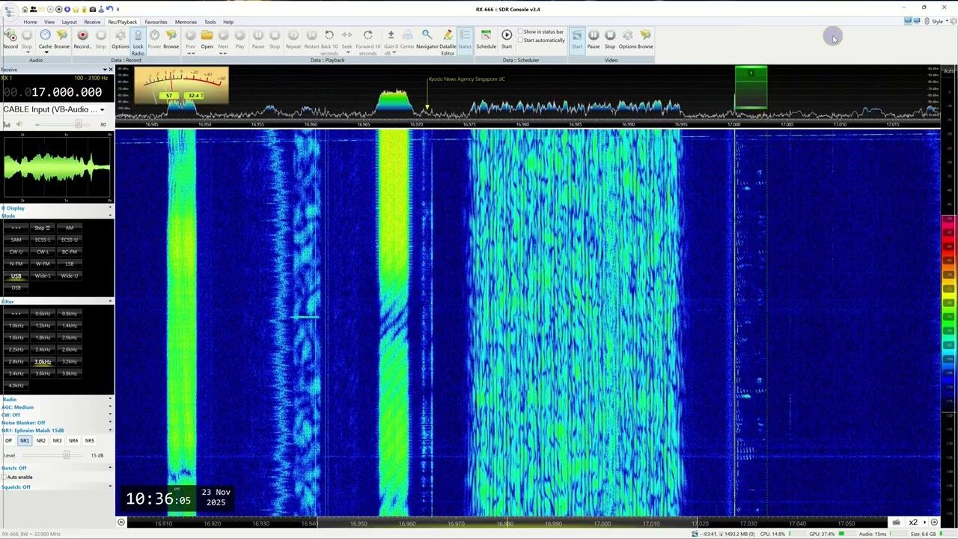Jump Forward 10 seconds in playback
The width and height of the screenshot is (958, 539).
coord(367,41)
